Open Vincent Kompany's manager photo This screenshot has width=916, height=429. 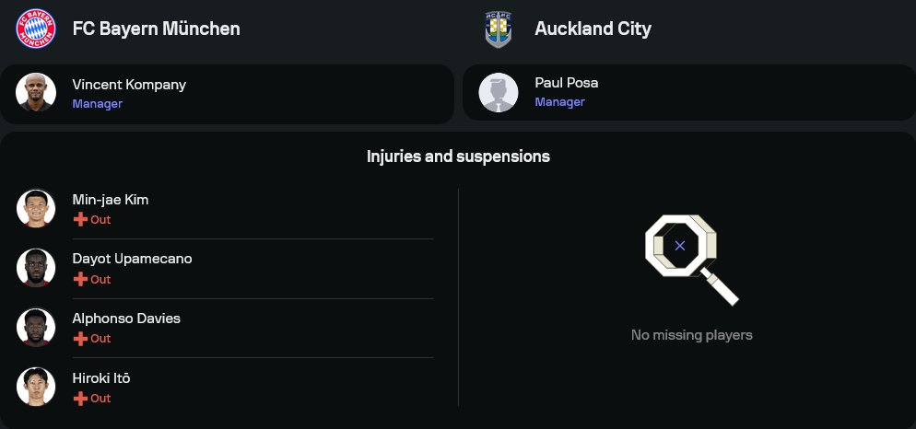(x=36, y=92)
